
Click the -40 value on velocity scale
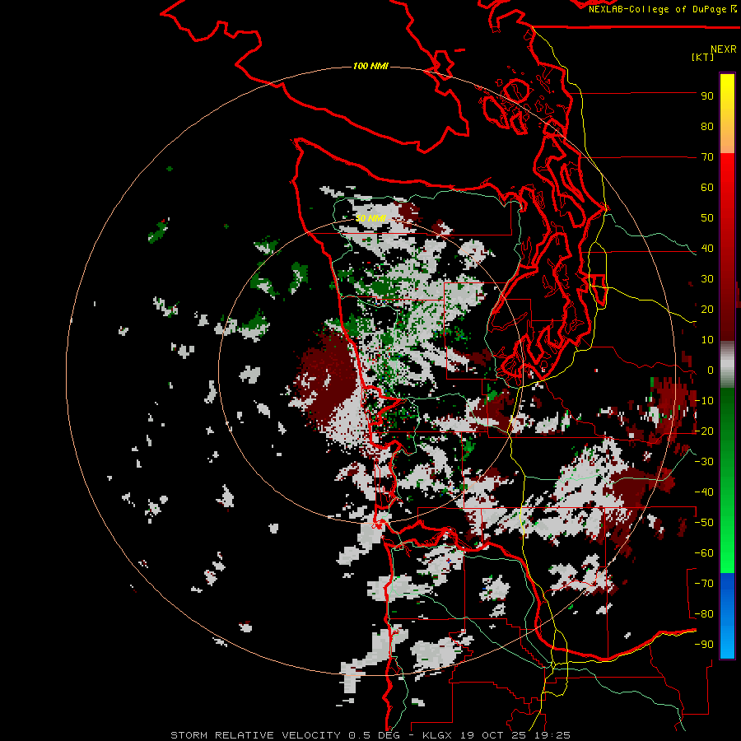click(704, 492)
